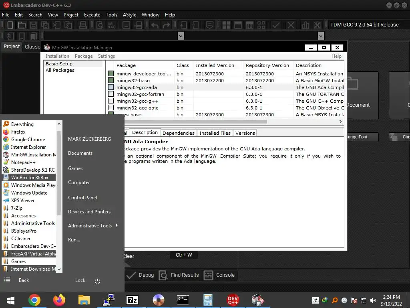
Task: Launch SharpDevelop 5.1 RC from start menu
Action: tap(33, 170)
